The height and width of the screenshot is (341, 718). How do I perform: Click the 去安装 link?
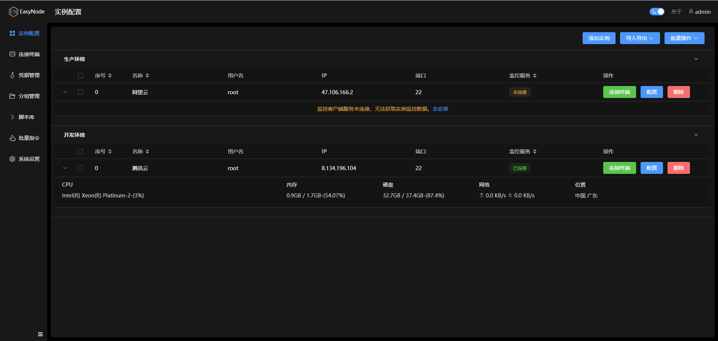(x=440, y=109)
